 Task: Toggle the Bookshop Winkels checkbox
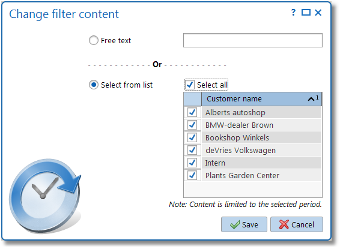pos(192,137)
